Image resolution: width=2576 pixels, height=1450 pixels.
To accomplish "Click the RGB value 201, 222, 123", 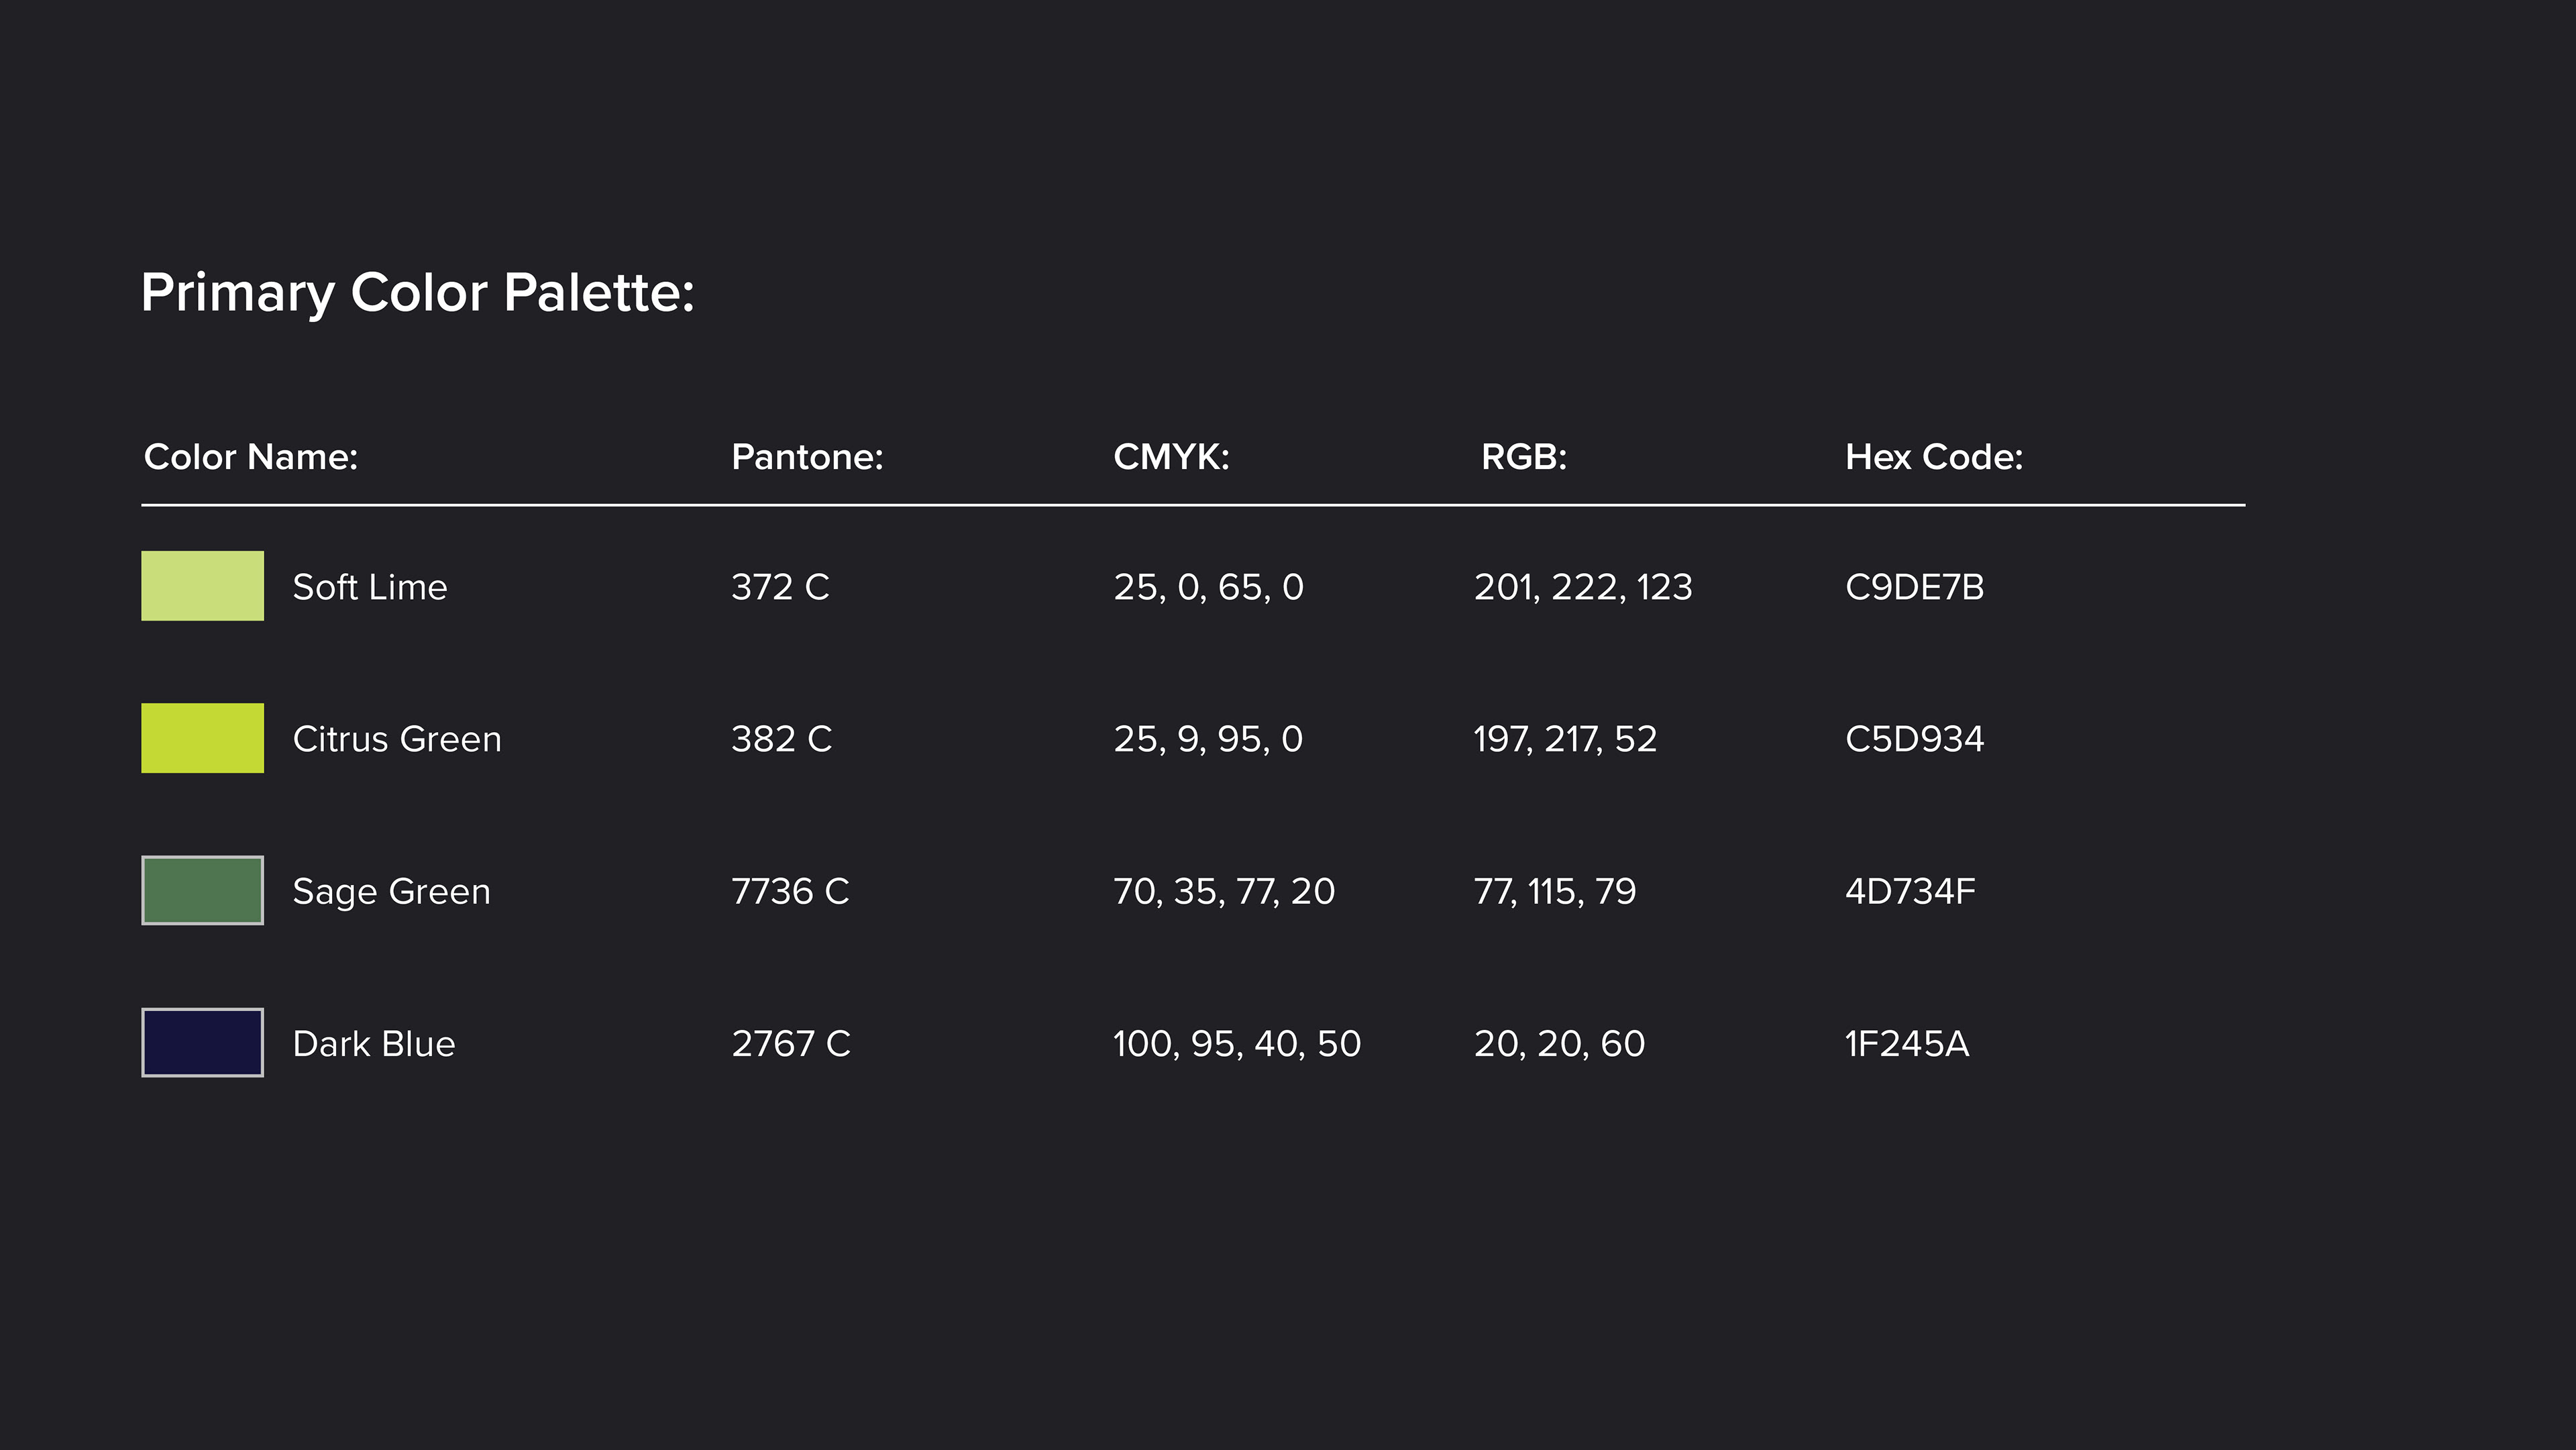I will pyautogui.click(x=1583, y=587).
